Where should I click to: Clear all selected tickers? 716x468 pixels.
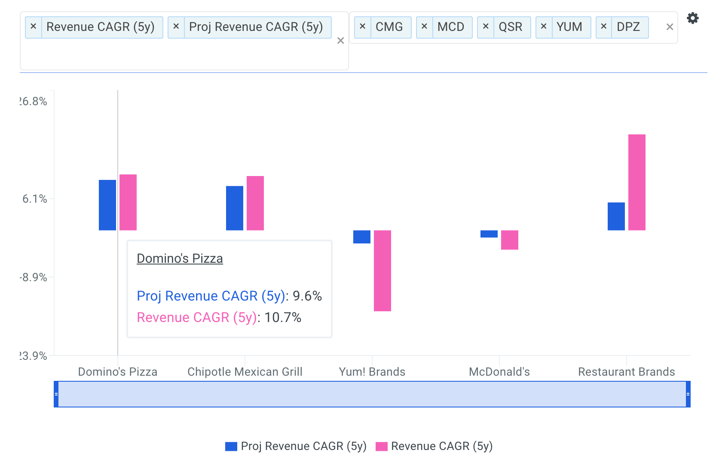tap(669, 27)
